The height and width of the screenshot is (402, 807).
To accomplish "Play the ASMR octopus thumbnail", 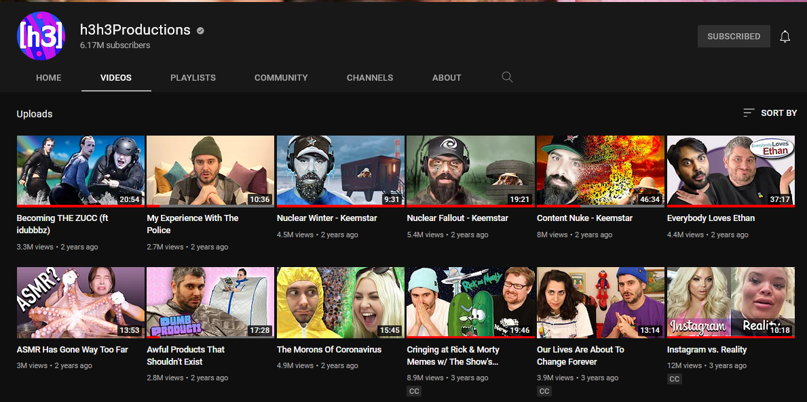I will pos(81,302).
